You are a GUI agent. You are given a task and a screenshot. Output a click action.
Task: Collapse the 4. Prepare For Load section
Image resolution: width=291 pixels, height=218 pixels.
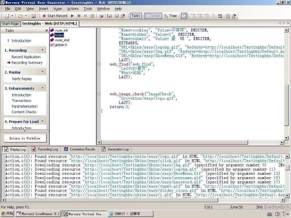click(43, 121)
